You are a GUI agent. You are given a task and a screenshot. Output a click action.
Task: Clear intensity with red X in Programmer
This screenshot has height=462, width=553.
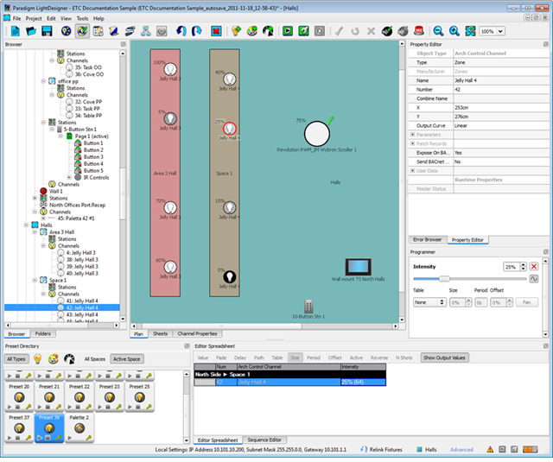[534, 267]
